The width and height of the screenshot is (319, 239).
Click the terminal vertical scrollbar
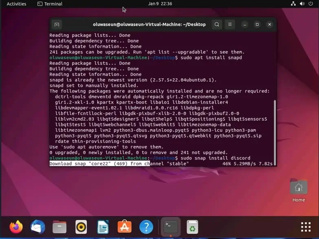click(275, 133)
